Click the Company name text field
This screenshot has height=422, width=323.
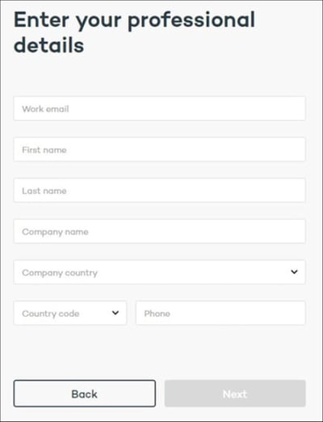pyautogui.click(x=160, y=231)
